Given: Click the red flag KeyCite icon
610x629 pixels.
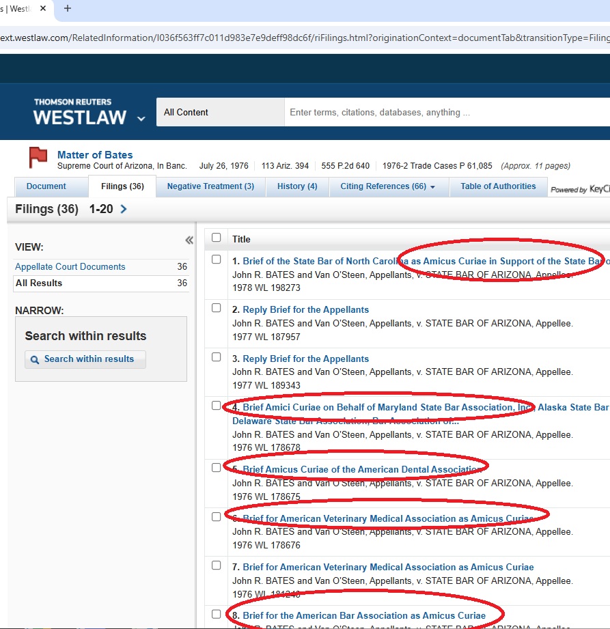Looking at the screenshot, I should [x=38, y=158].
